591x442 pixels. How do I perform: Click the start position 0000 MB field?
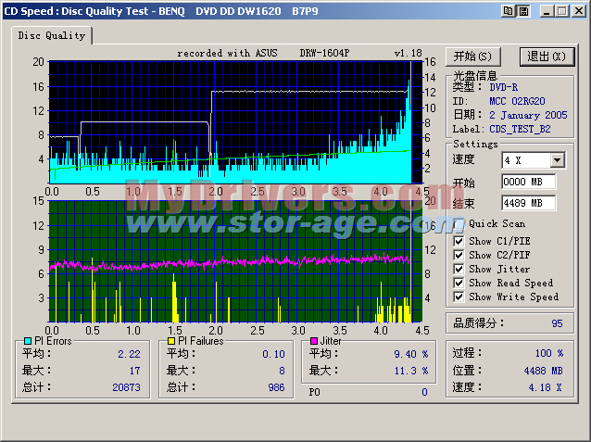pos(528,182)
